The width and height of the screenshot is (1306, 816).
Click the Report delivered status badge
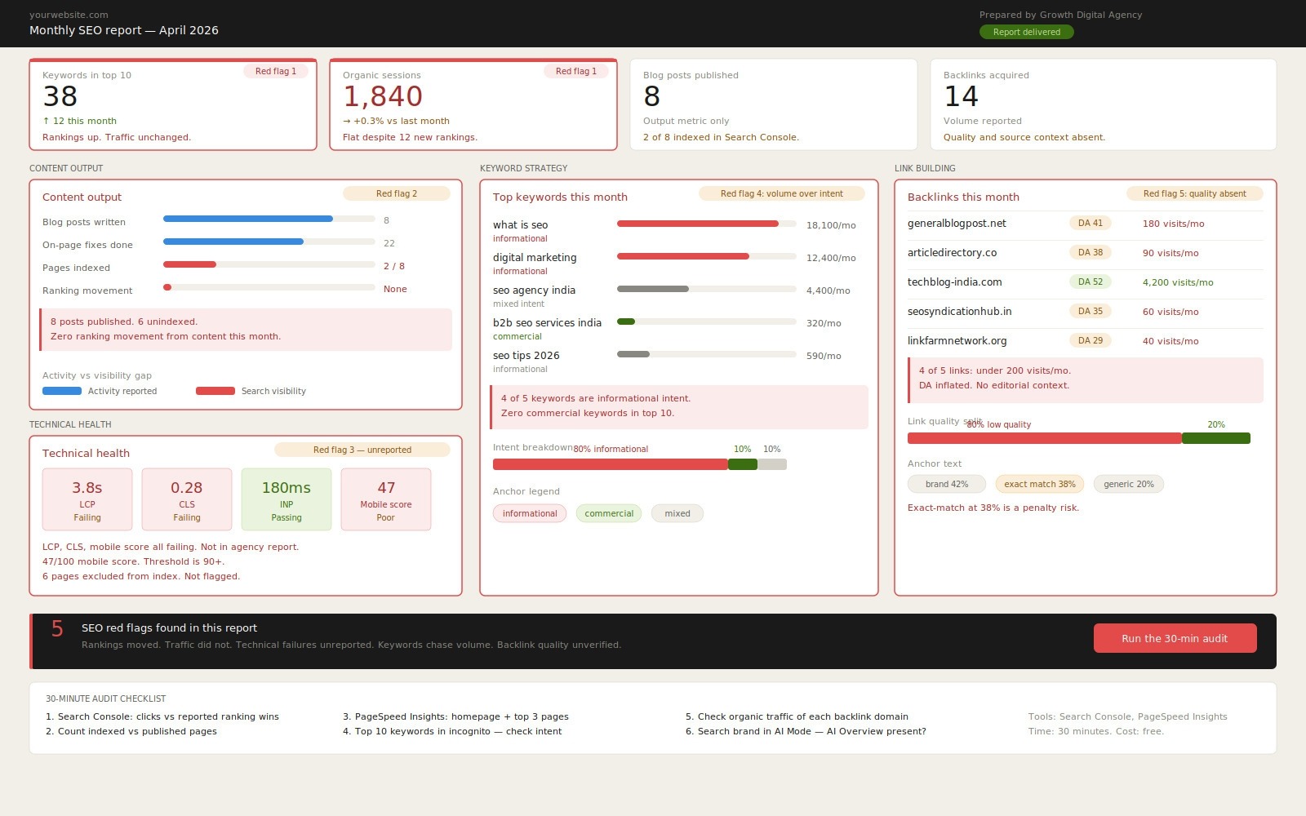point(1026,32)
